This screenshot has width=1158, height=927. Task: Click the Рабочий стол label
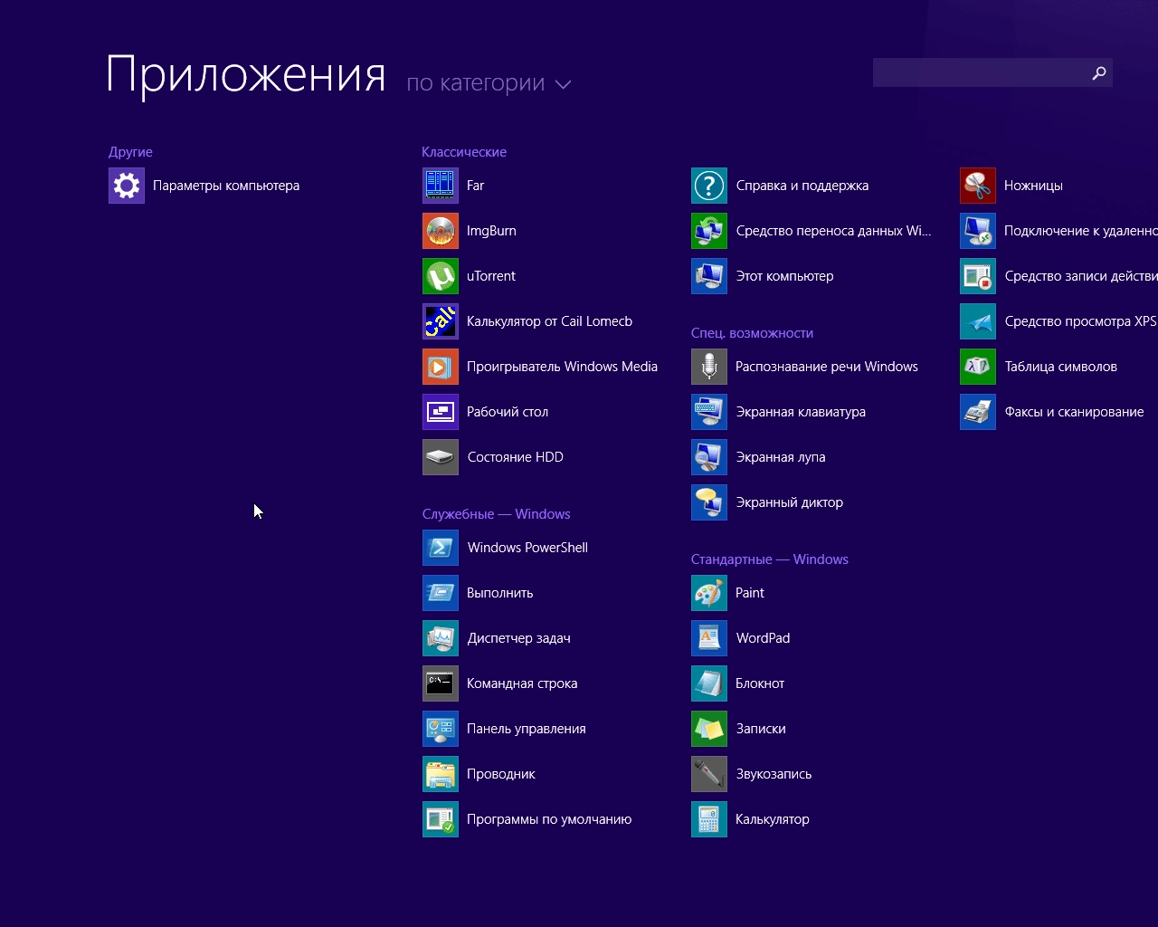point(508,412)
